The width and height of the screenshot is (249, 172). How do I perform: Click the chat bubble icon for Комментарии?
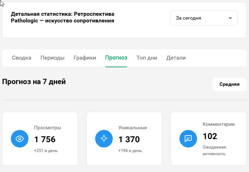click(188, 139)
